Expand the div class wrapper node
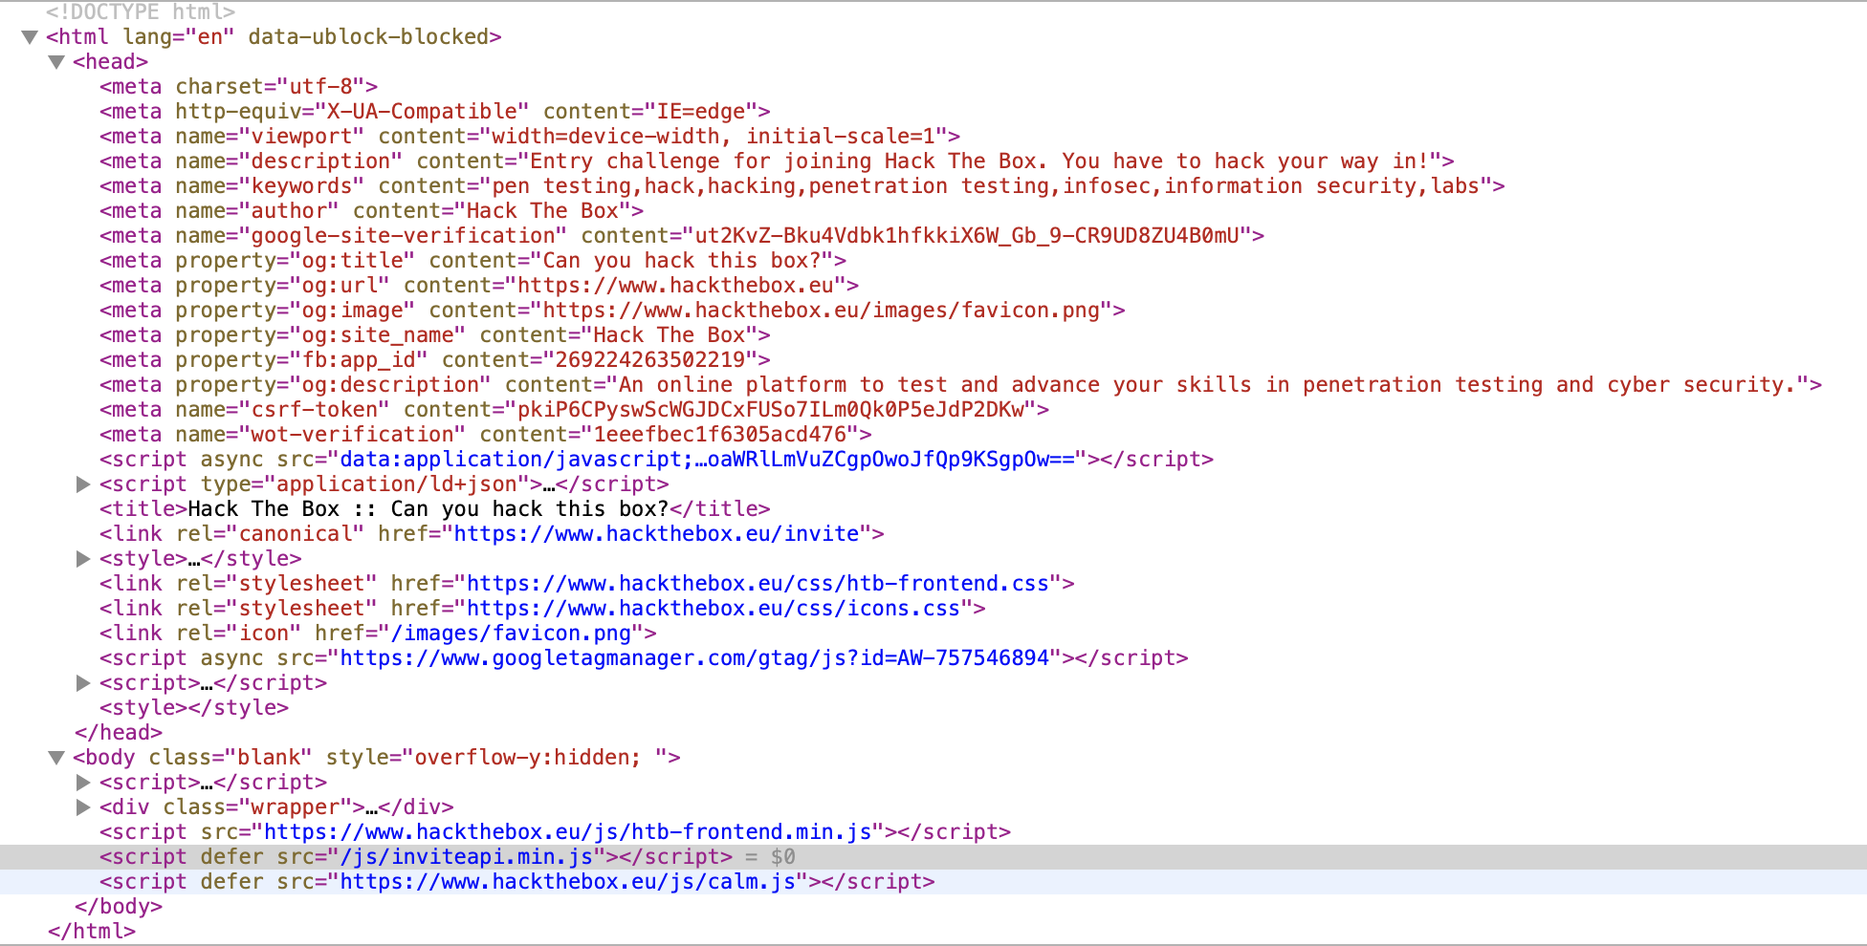This screenshot has width=1867, height=946. pos(83,807)
